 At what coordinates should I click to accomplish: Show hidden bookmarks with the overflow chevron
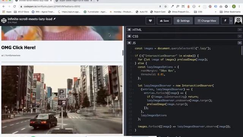(215, 12)
